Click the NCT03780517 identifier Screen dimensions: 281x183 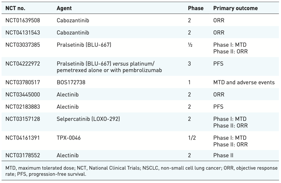(x=23, y=82)
